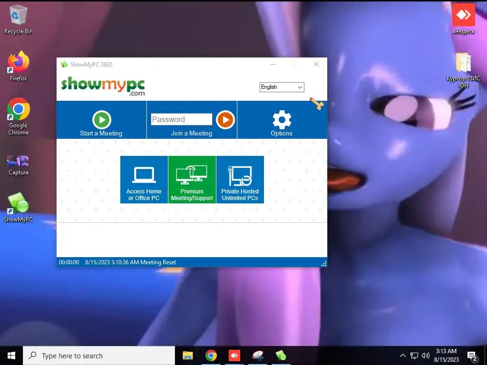
Task: Open the network tray icon
Action: [x=414, y=355]
